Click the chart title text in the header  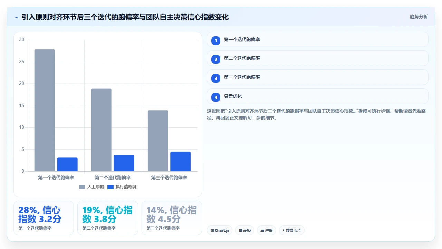[x=125, y=17]
